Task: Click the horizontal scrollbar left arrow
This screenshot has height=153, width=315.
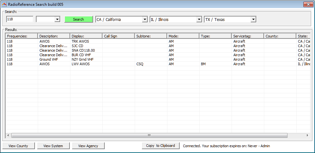Action: point(8,136)
